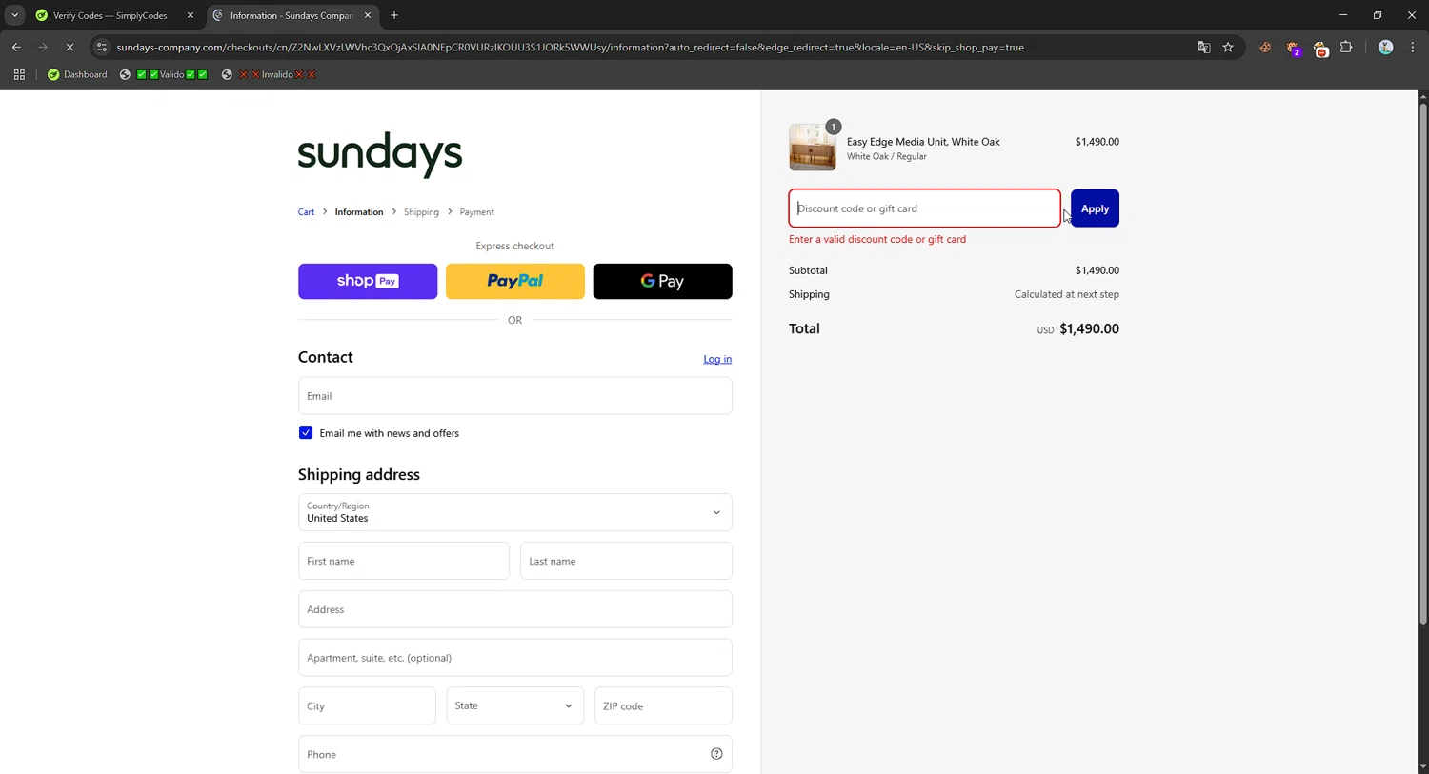Image resolution: width=1429 pixels, height=774 pixels.
Task: Focus the ZIP code field
Action: (663, 705)
